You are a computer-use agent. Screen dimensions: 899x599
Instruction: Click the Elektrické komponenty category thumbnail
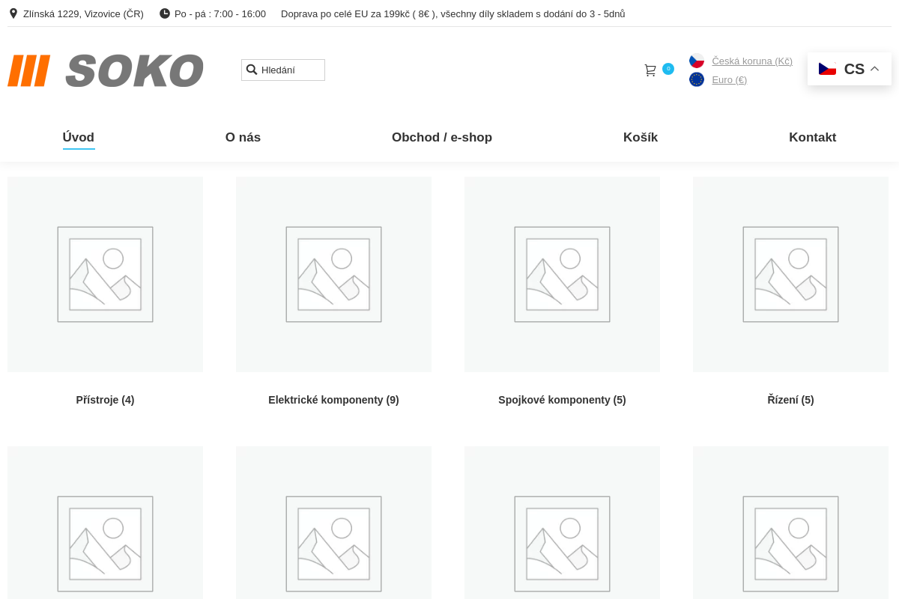[x=333, y=274]
